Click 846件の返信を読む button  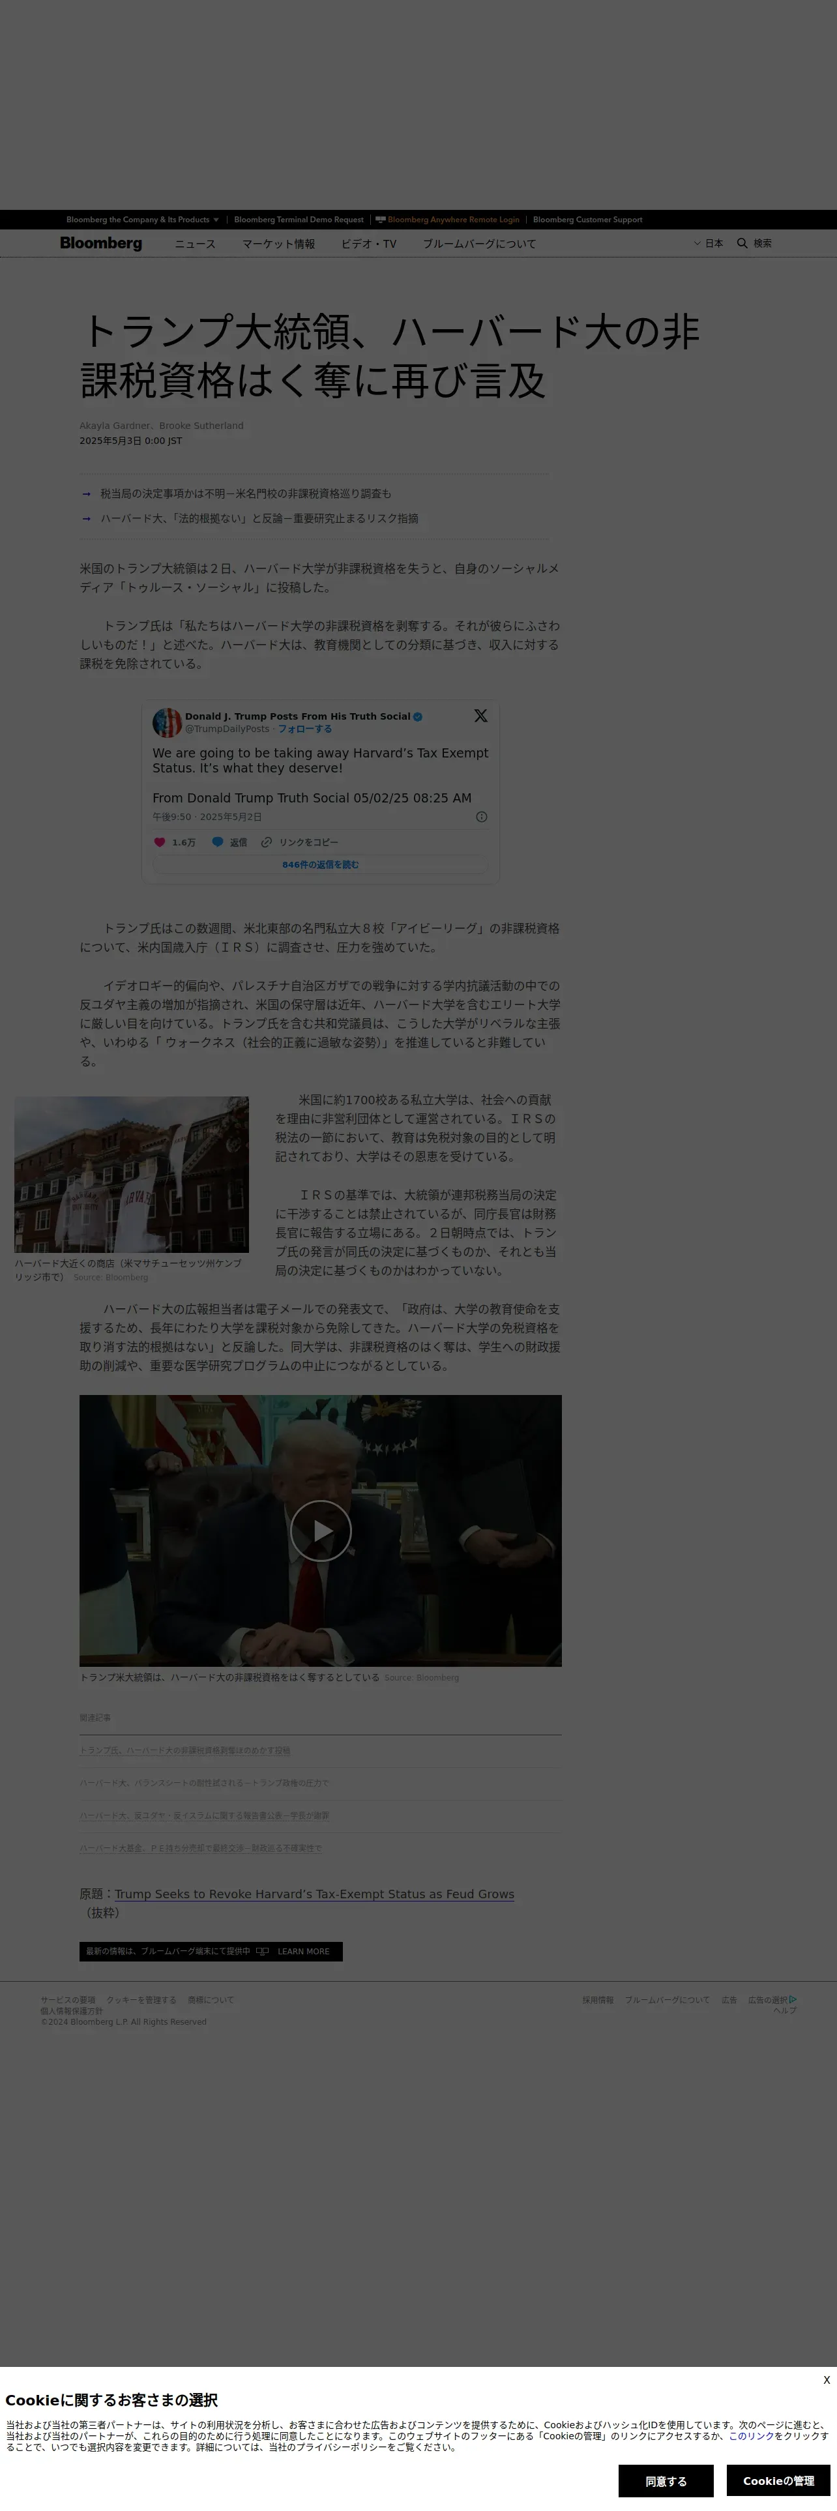(321, 864)
